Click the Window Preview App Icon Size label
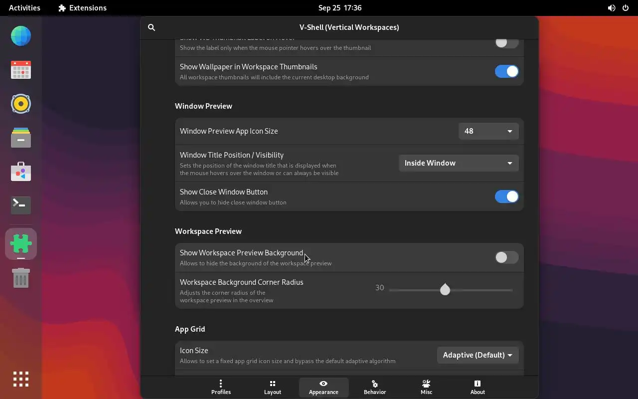638x399 pixels. coord(229,131)
